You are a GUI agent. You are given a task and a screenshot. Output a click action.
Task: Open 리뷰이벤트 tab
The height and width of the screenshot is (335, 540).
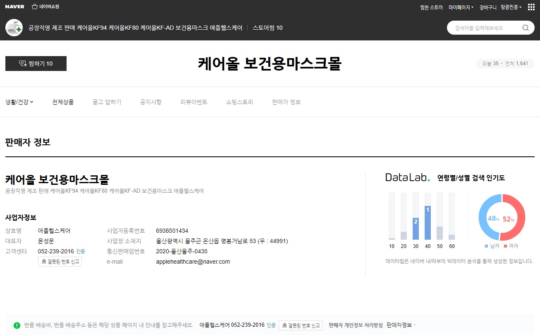194,102
